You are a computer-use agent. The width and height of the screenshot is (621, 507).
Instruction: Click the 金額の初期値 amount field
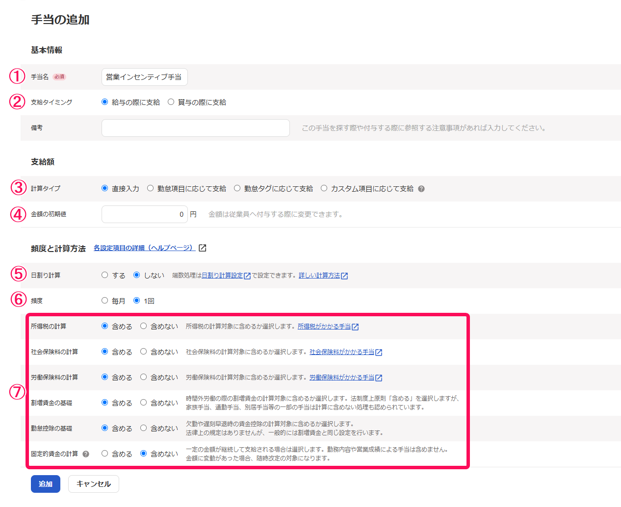click(x=145, y=214)
